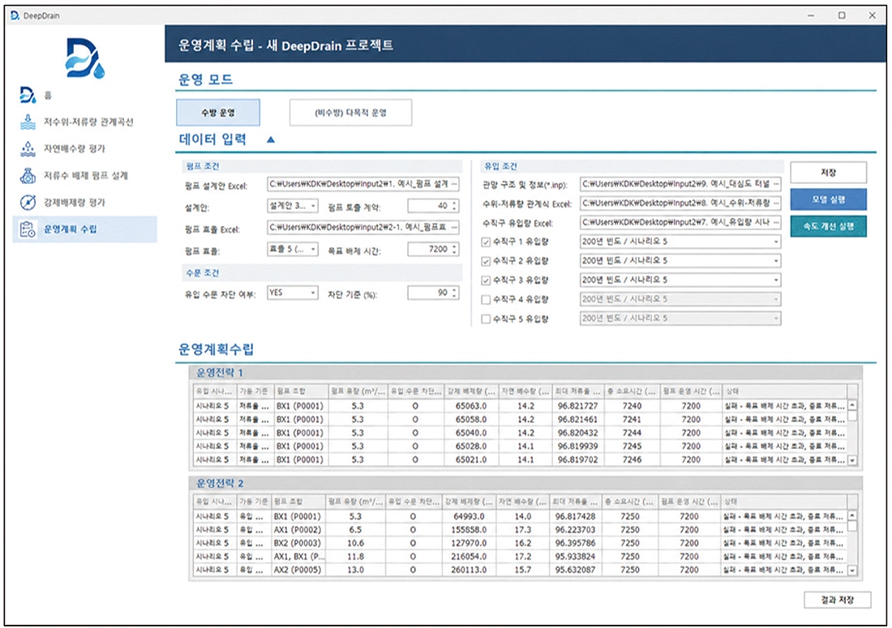Screen dimensions: 892x628
Task: Select cell 216054.0 in 운영전략 2
Action: (470, 557)
